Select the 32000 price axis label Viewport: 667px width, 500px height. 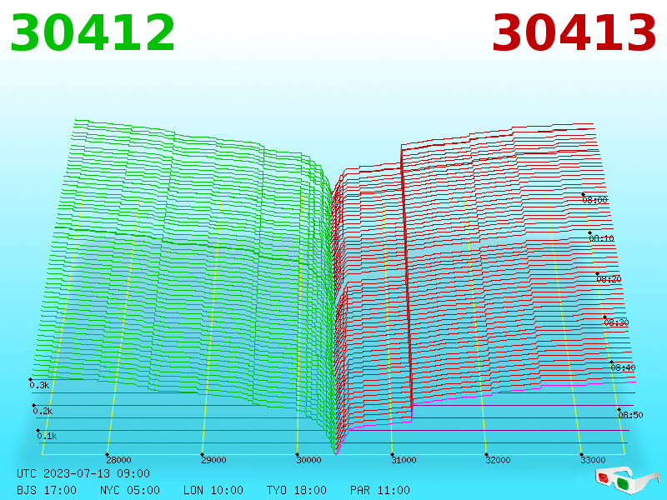[x=498, y=460]
